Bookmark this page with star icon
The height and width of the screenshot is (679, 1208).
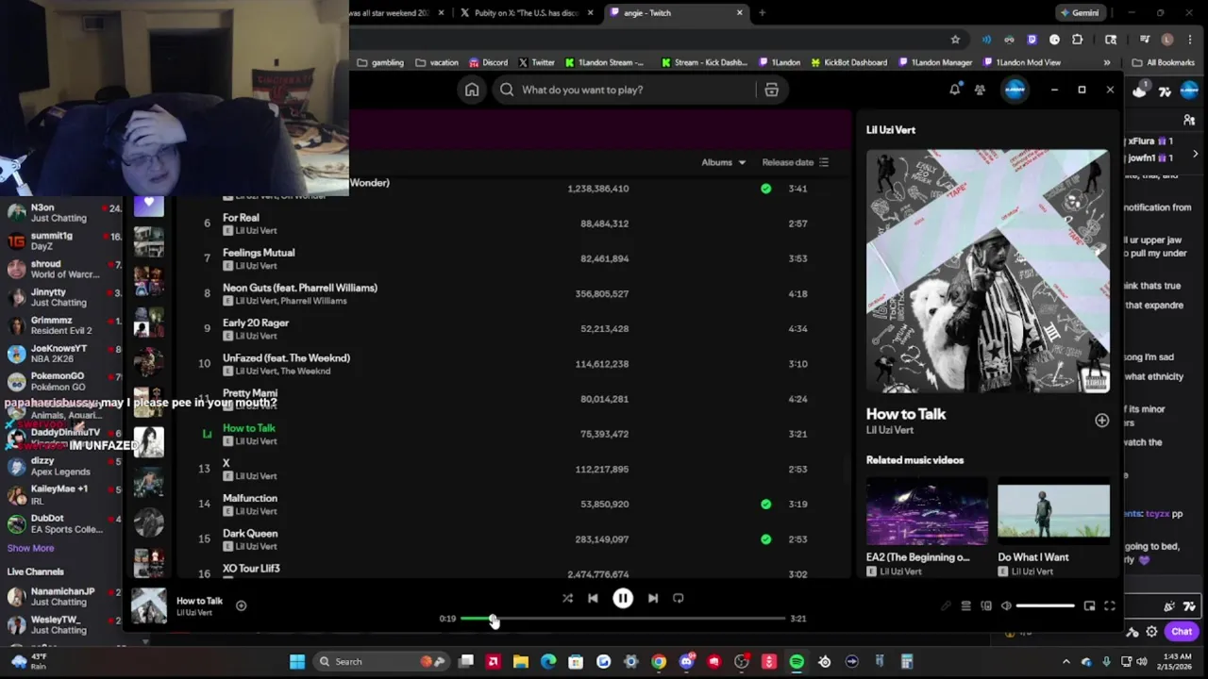point(955,40)
